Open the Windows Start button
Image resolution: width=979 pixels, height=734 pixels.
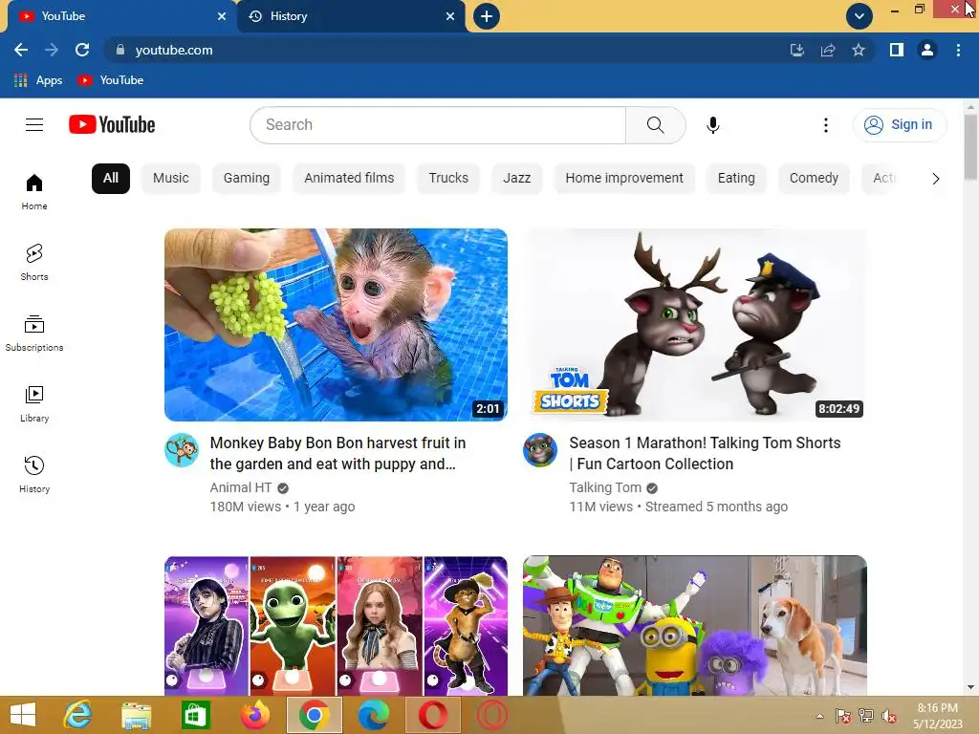[23, 715]
